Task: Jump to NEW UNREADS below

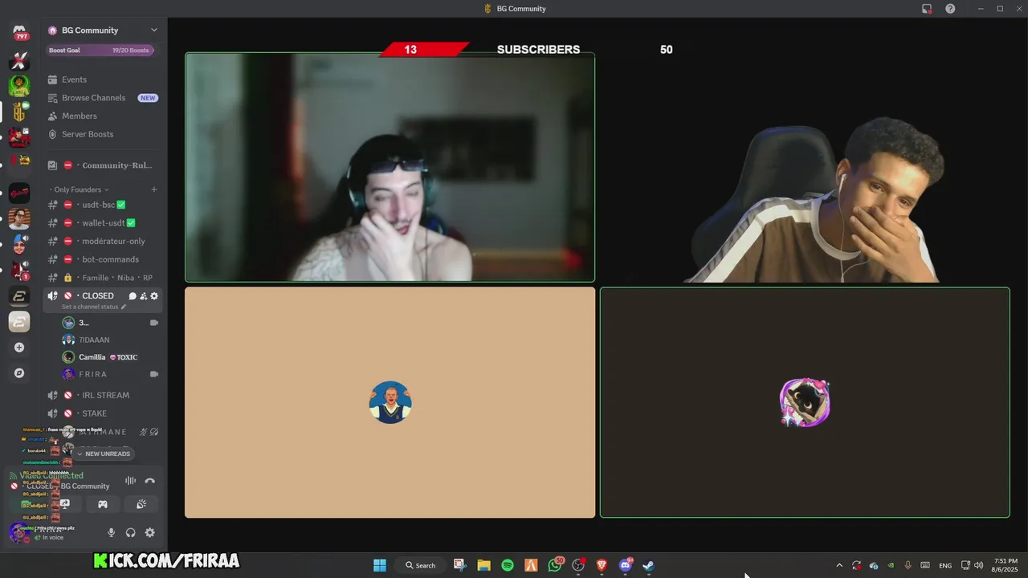Action: click(104, 454)
